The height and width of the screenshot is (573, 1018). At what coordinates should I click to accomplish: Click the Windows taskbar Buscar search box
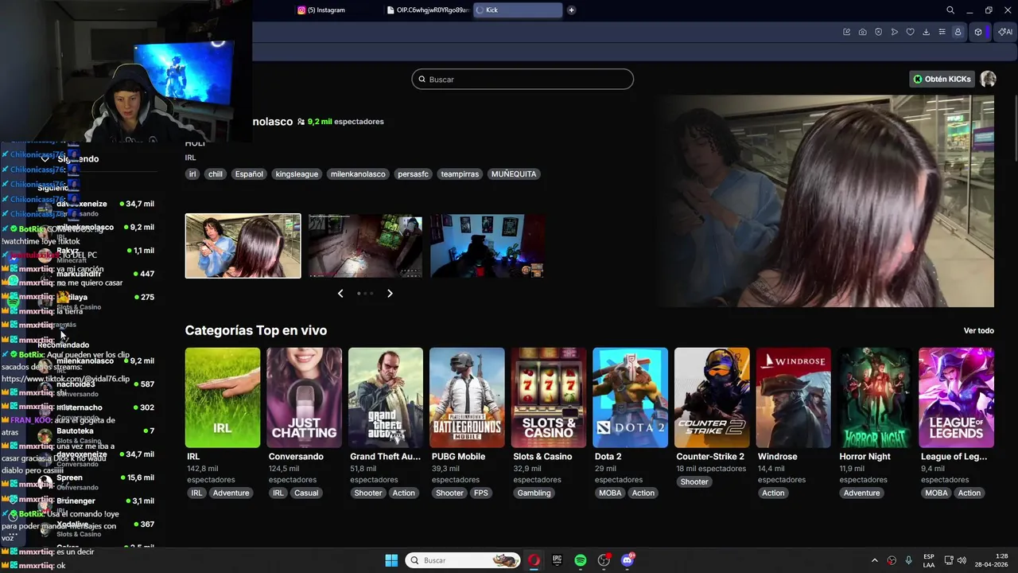pos(463,560)
